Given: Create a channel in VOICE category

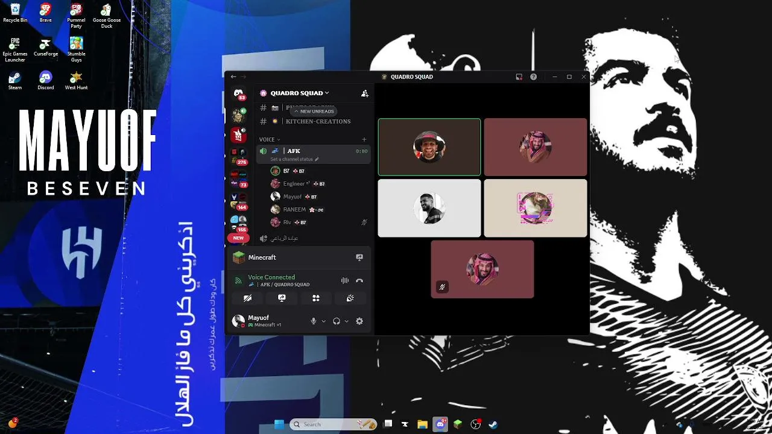Looking at the screenshot, I should click(x=364, y=139).
